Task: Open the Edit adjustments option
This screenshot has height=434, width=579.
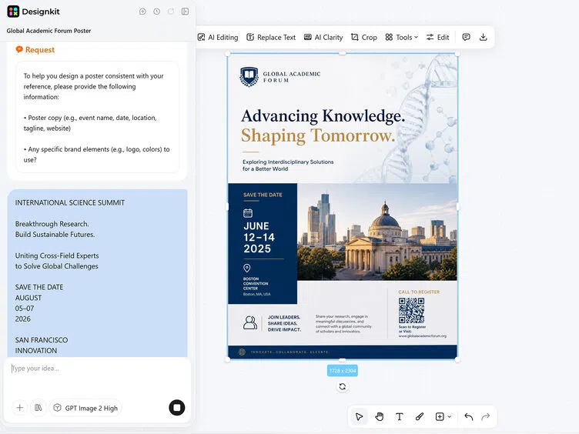Action: click(x=437, y=37)
